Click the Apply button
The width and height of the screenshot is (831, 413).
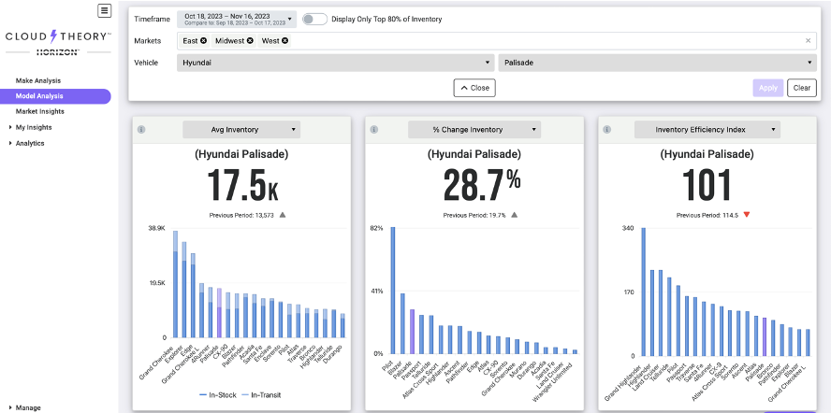click(x=768, y=88)
